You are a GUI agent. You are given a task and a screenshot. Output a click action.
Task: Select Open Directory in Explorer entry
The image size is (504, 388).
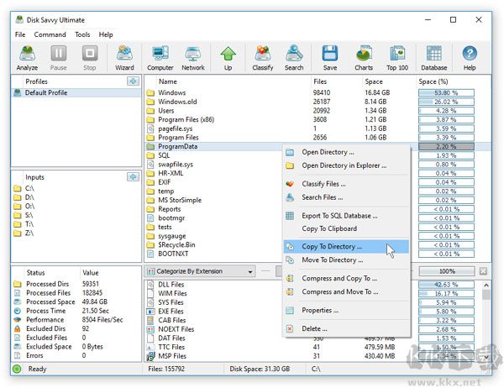pyautogui.click(x=346, y=165)
